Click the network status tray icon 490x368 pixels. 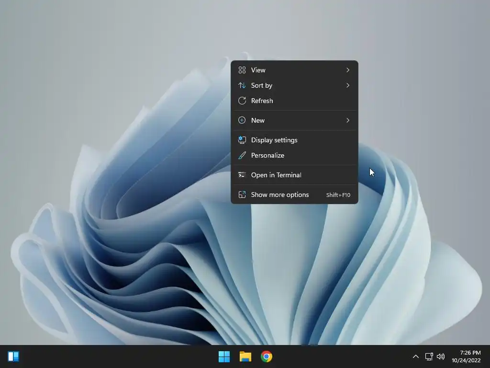coord(429,356)
